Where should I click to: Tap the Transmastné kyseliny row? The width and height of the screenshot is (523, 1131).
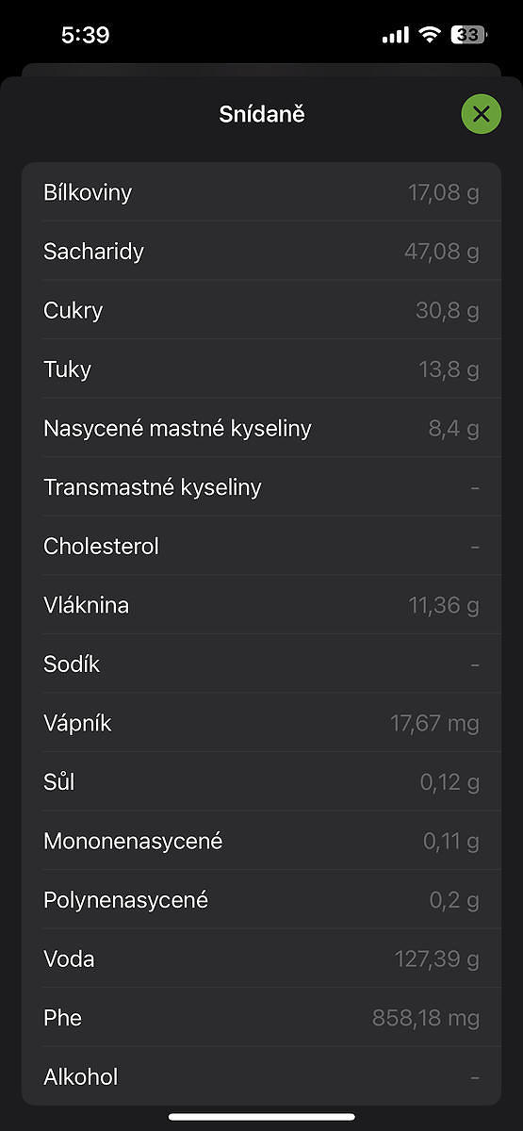click(261, 487)
